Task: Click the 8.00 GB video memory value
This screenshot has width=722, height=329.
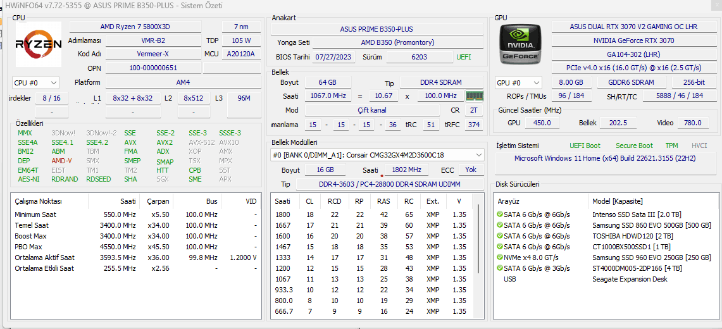Action: [x=571, y=82]
